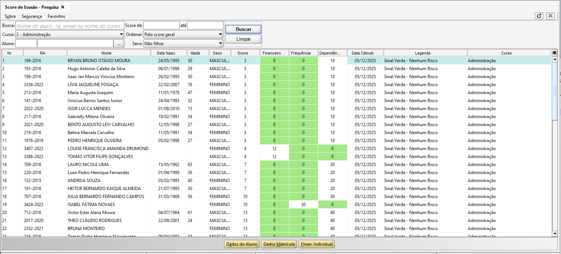
Task: Select row PEDRO HENRIQUE OLIVEIRA
Action: point(276,141)
